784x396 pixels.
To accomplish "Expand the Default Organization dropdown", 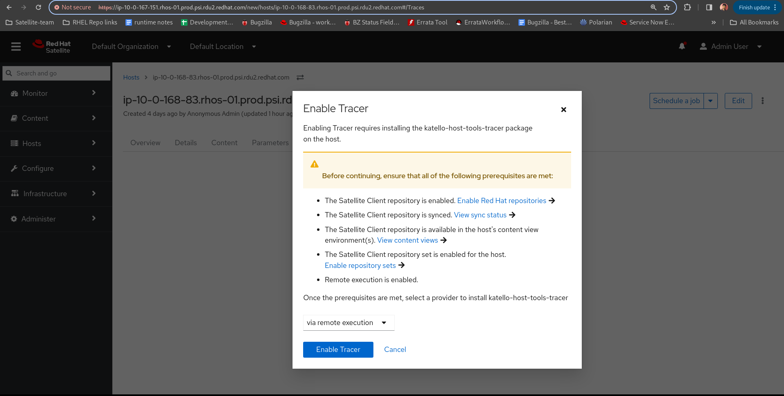I will click(x=131, y=46).
